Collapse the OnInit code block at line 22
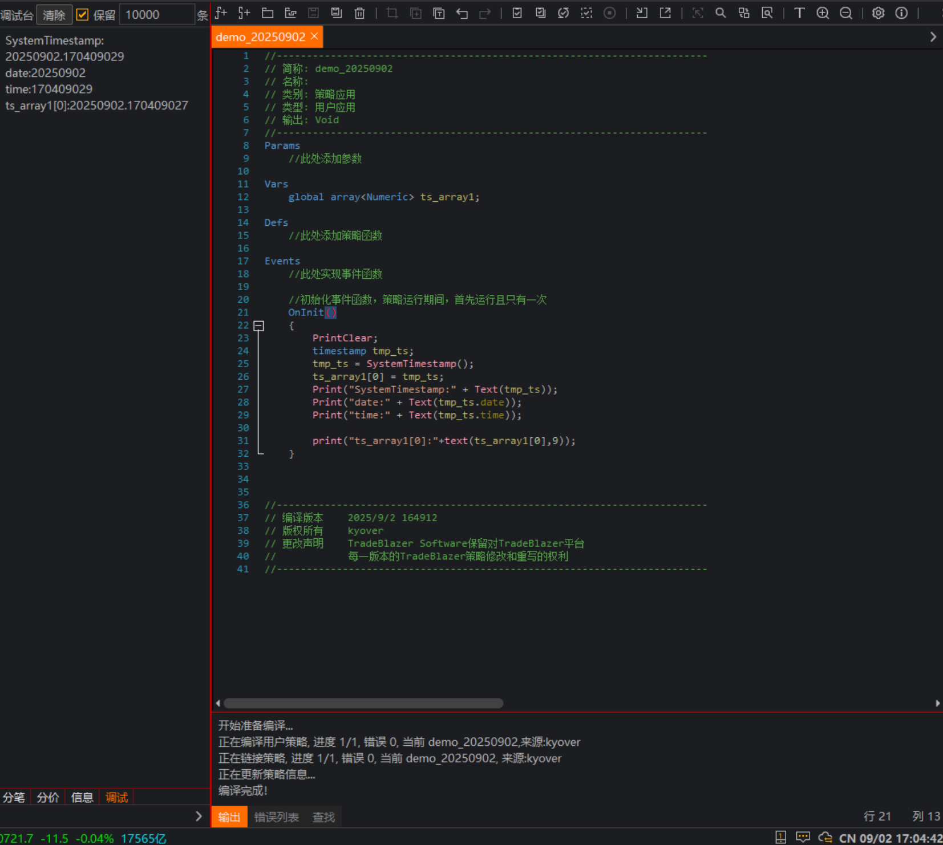This screenshot has width=943, height=845. click(258, 326)
